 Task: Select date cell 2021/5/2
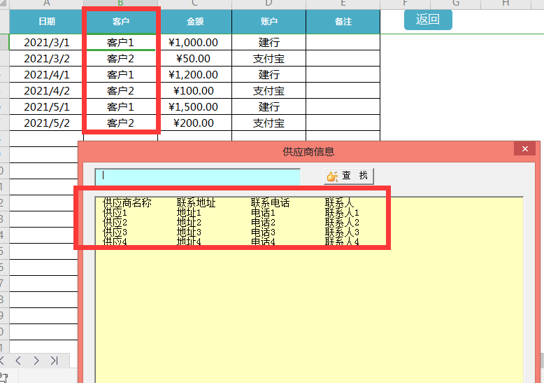click(x=46, y=123)
